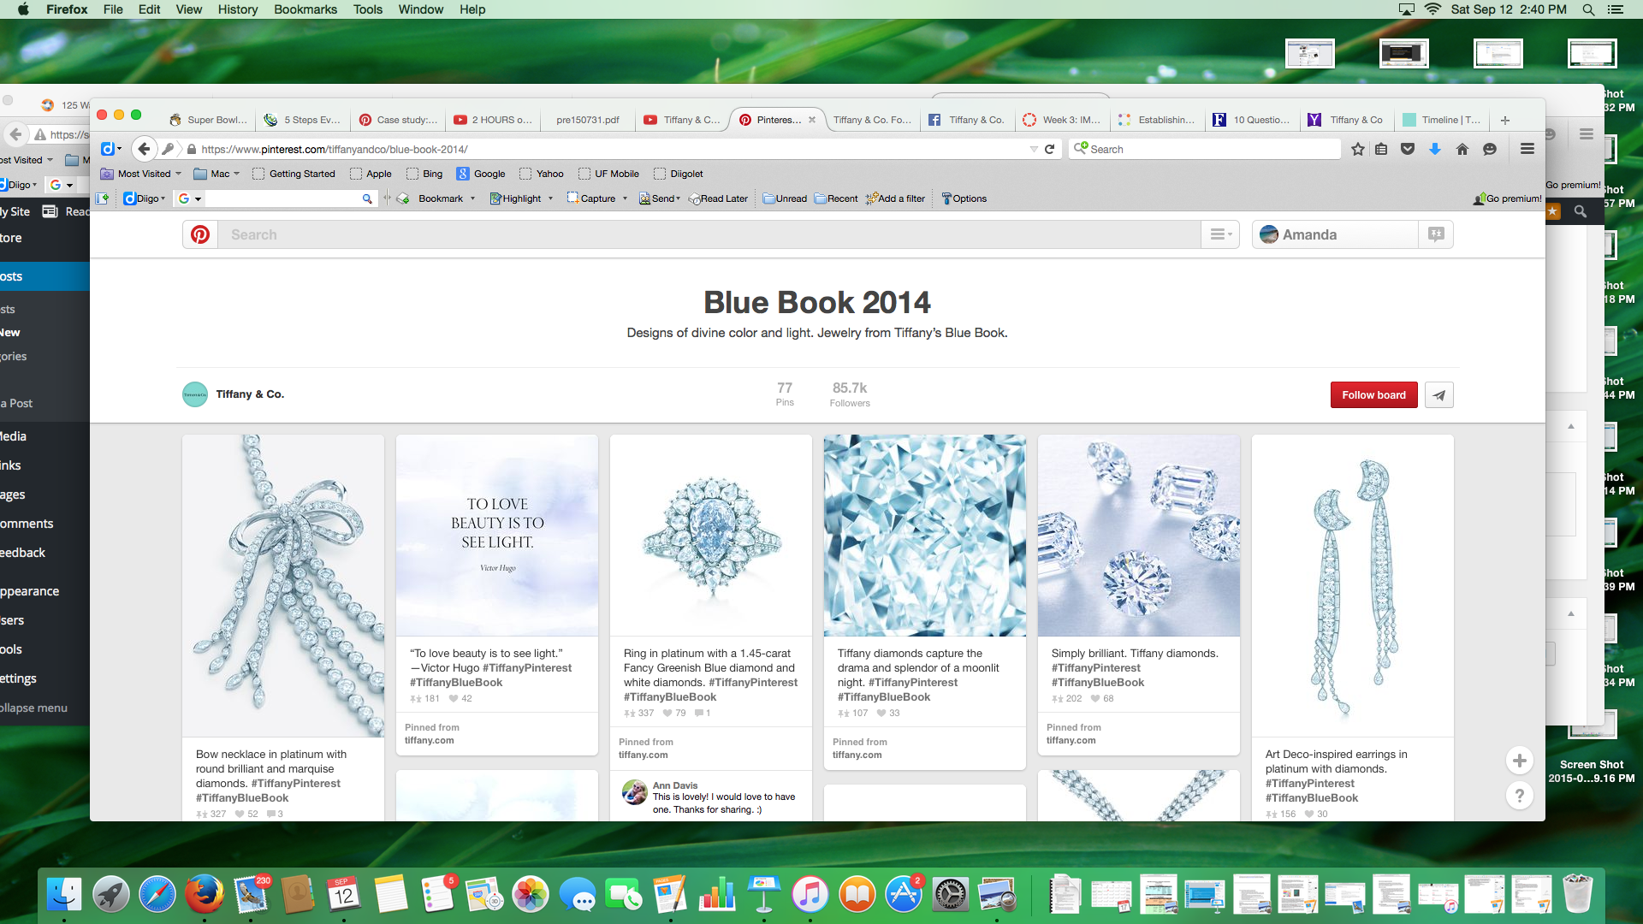Click the Pinterest logo icon
This screenshot has width=1643, height=924.
(x=200, y=234)
